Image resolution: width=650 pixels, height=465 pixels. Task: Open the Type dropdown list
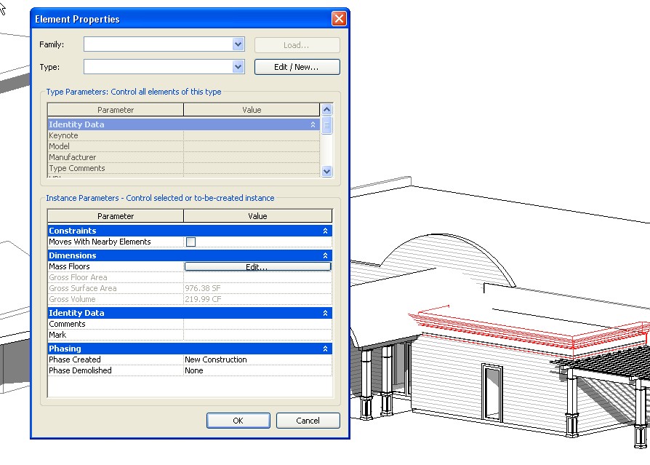(x=238, y=67)
